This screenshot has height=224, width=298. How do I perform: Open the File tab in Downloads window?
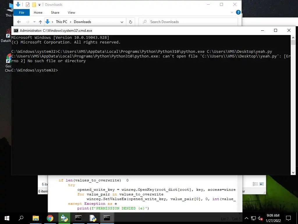coord(22,13)
